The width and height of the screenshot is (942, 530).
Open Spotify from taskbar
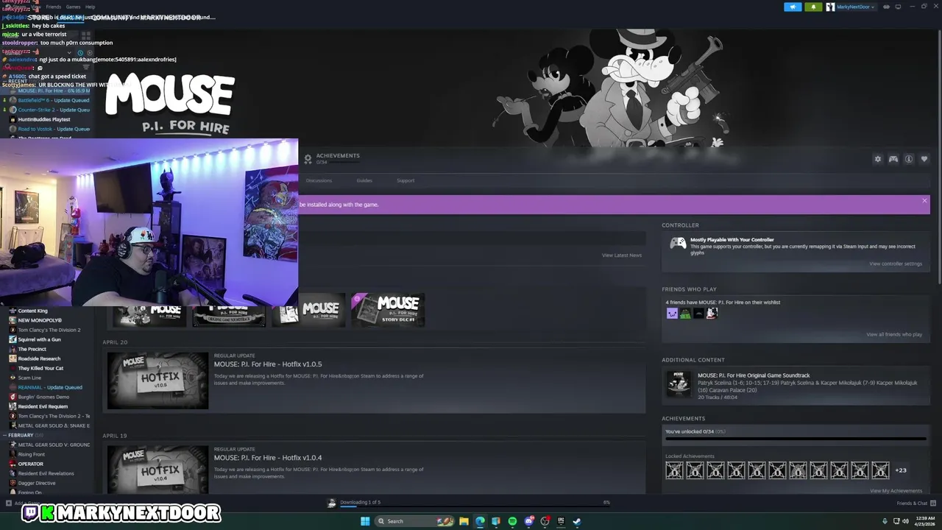pos(512,521)
